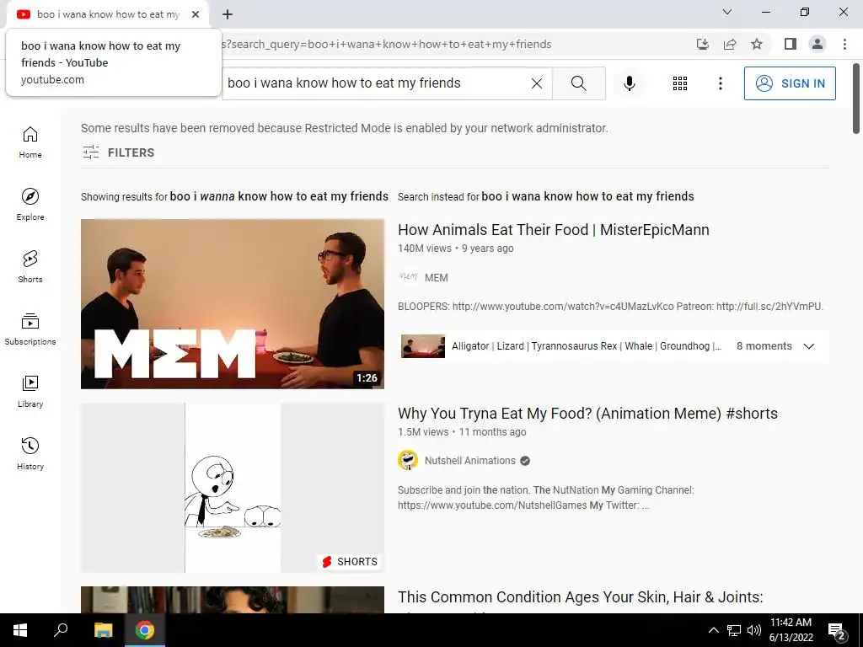Close the YouTube browser tab
Screen dimensions: 863x647
(196, 14)
